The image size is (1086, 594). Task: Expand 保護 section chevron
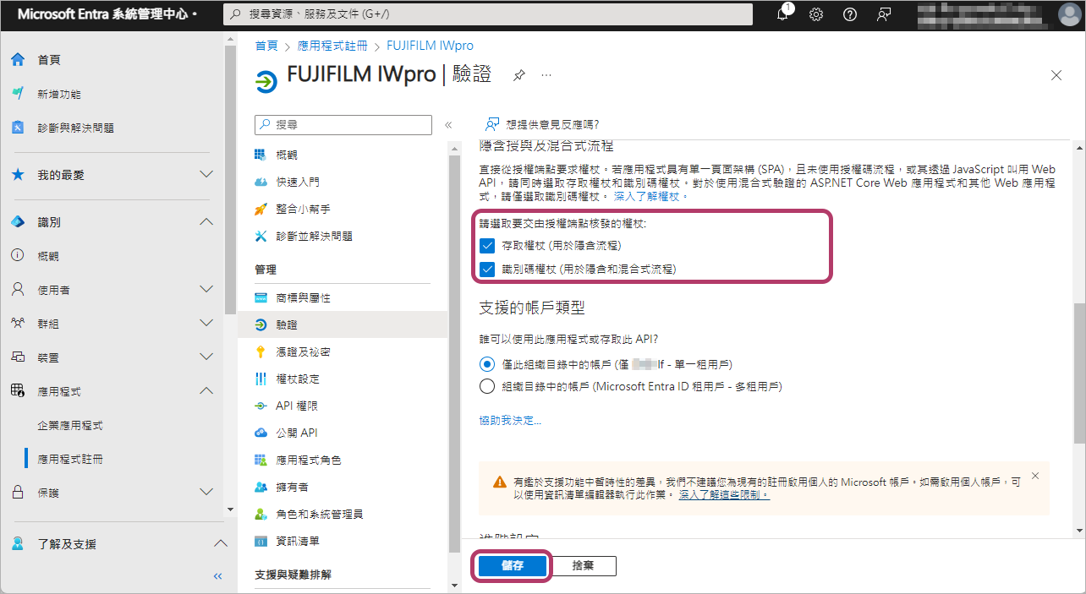point(206,492)
